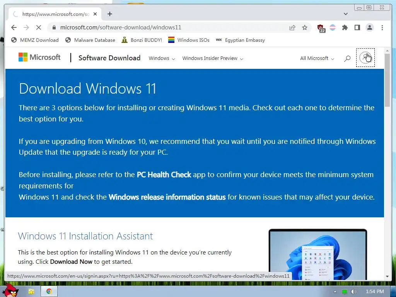
Task: Click the striped flag extension icon
Action: [333, 27]
